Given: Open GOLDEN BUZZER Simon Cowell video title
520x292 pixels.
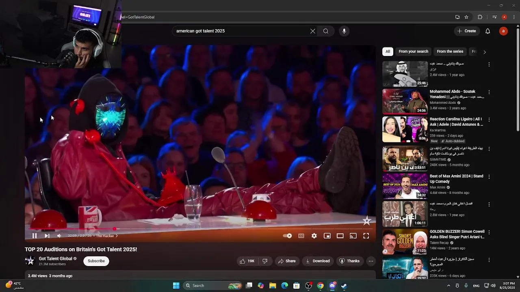Looking at the screenshot, I should coord(457,234).
